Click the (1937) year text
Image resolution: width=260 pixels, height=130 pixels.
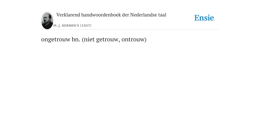86,26
